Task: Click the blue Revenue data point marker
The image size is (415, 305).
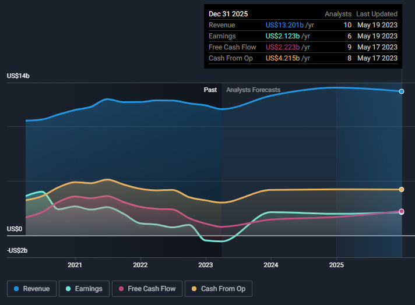Action: coord(402,91)
